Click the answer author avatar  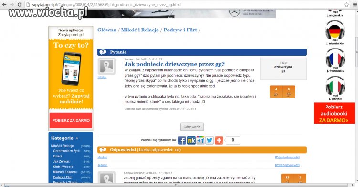[x=106, y=177]
